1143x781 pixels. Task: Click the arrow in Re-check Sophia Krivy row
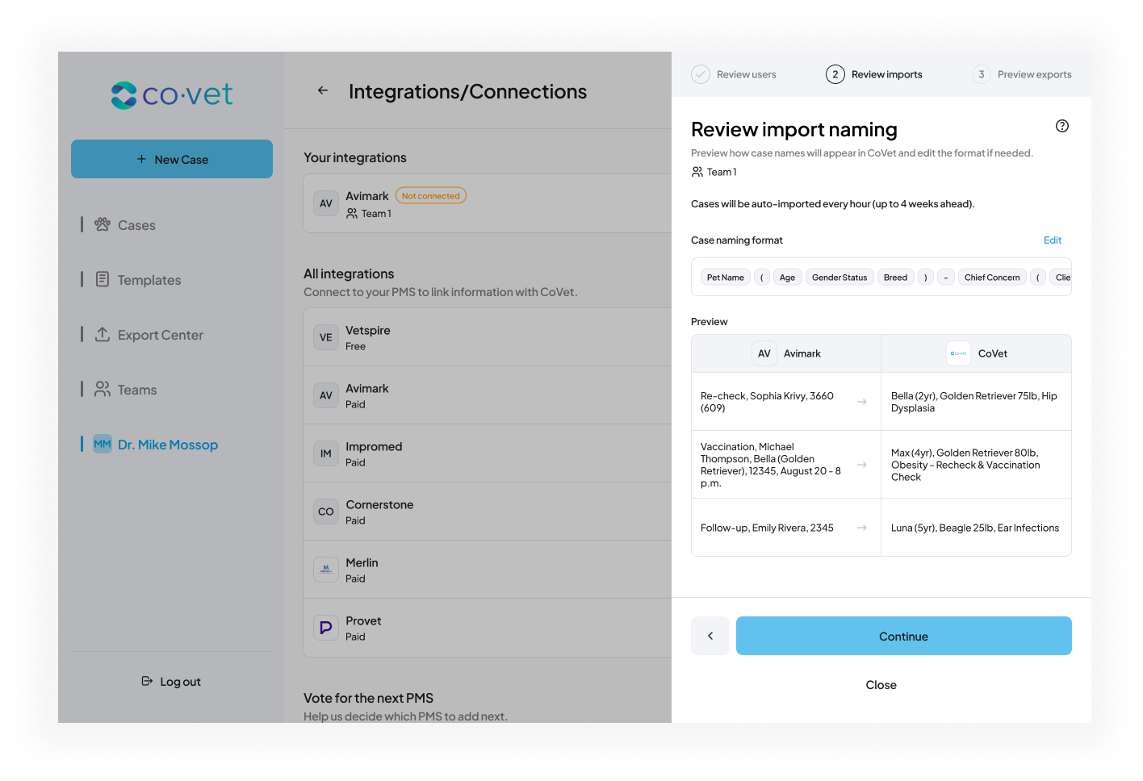[862, 402]
